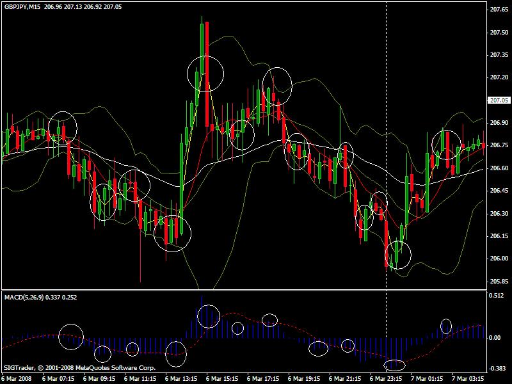This screenshot has width=512, height=384.
Task: Click the 6 Mar 17:15 time label
Action: [x=263, y=379]
